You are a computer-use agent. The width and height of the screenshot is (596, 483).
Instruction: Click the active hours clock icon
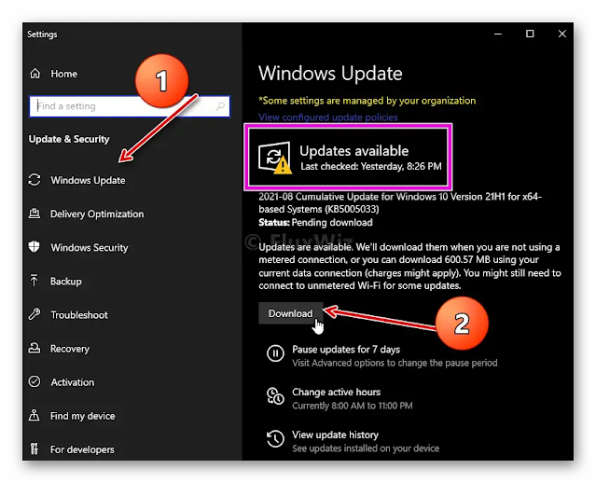click(x=275, y=396)
